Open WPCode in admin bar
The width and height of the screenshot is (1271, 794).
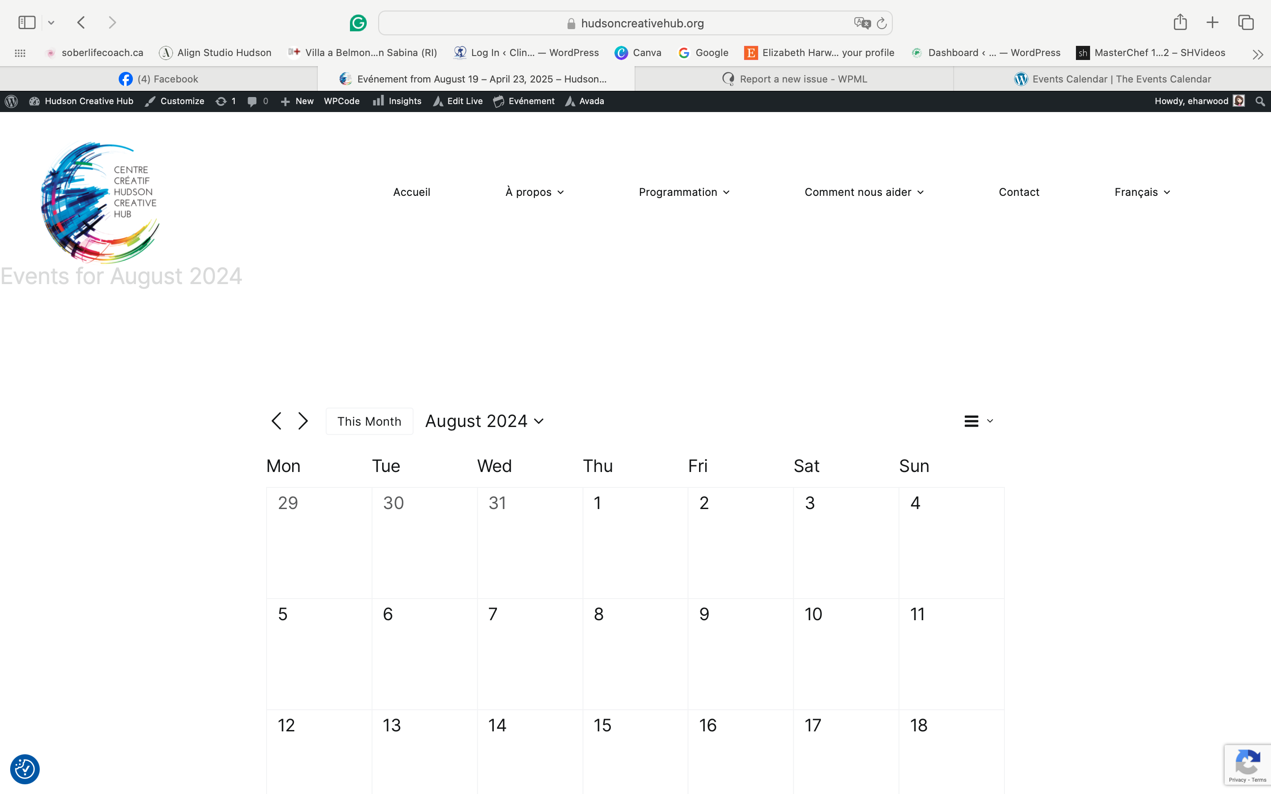342,101
